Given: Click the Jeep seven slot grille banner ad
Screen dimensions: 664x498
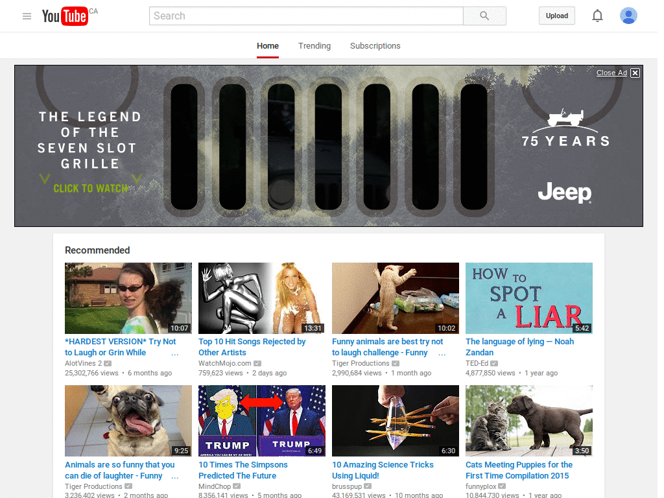Looking at the screenshot, I should coord(329,146).
